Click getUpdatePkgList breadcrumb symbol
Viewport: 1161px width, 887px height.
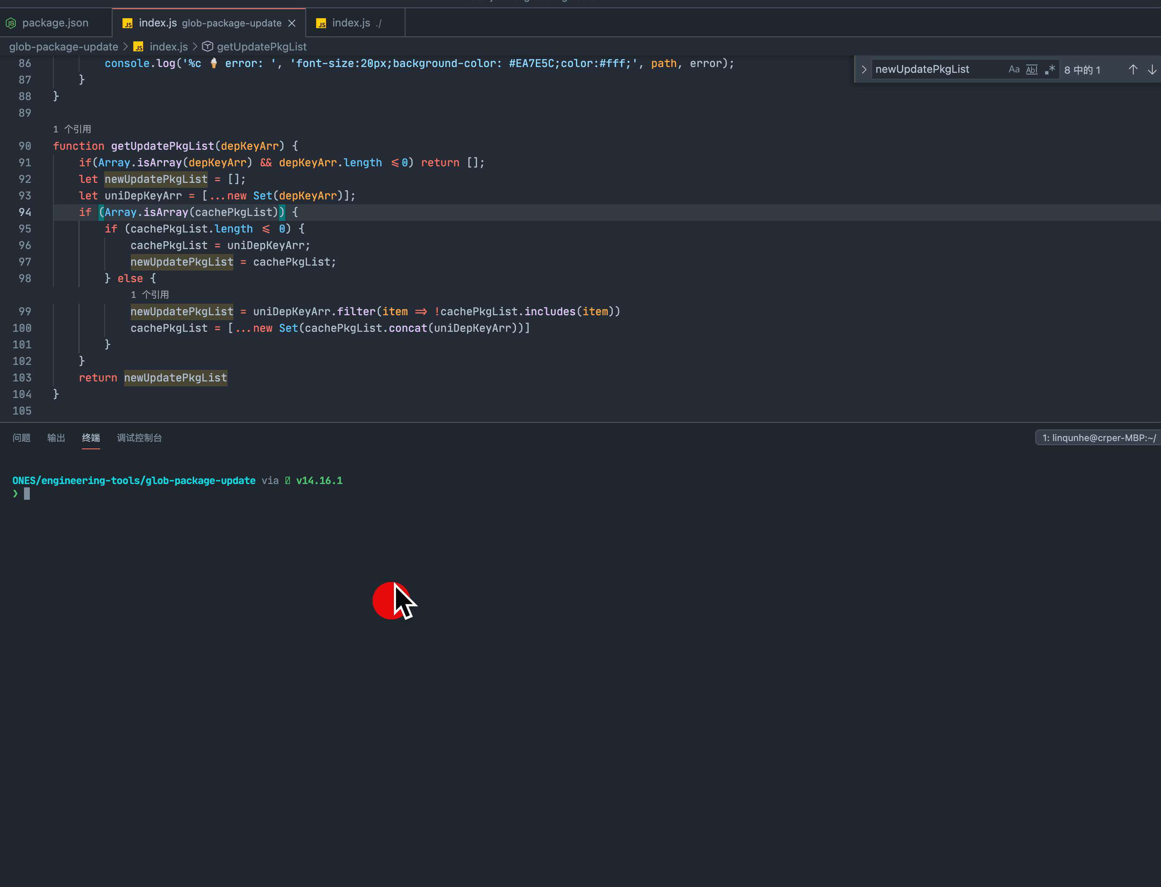(261, 46)
